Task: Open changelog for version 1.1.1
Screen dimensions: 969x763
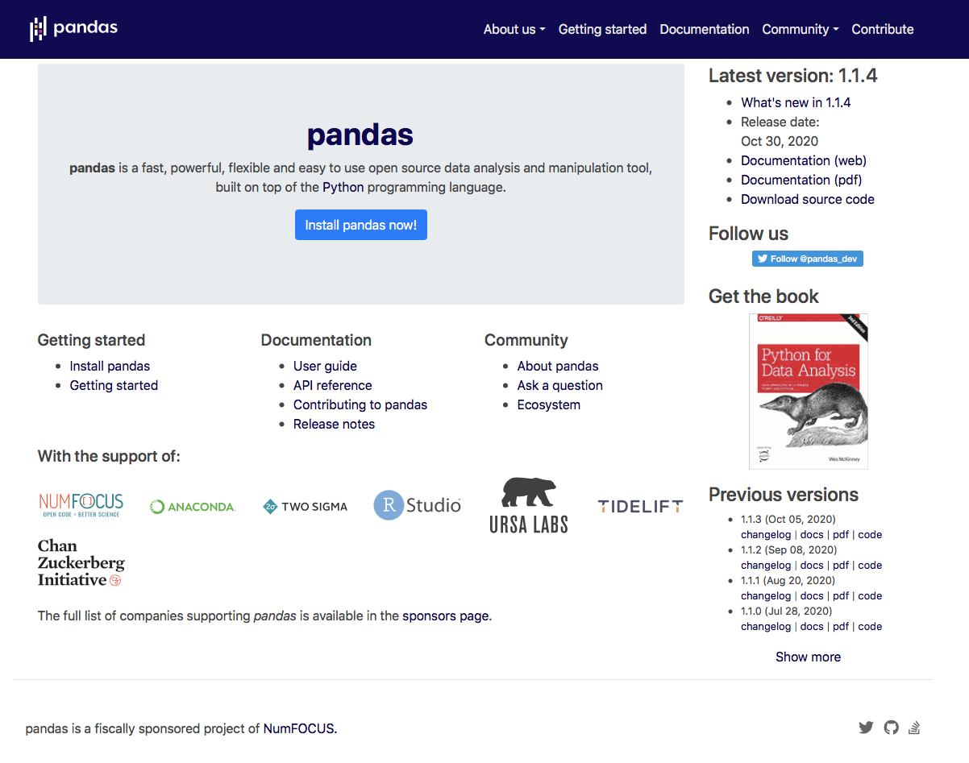Action: [766, 595]
